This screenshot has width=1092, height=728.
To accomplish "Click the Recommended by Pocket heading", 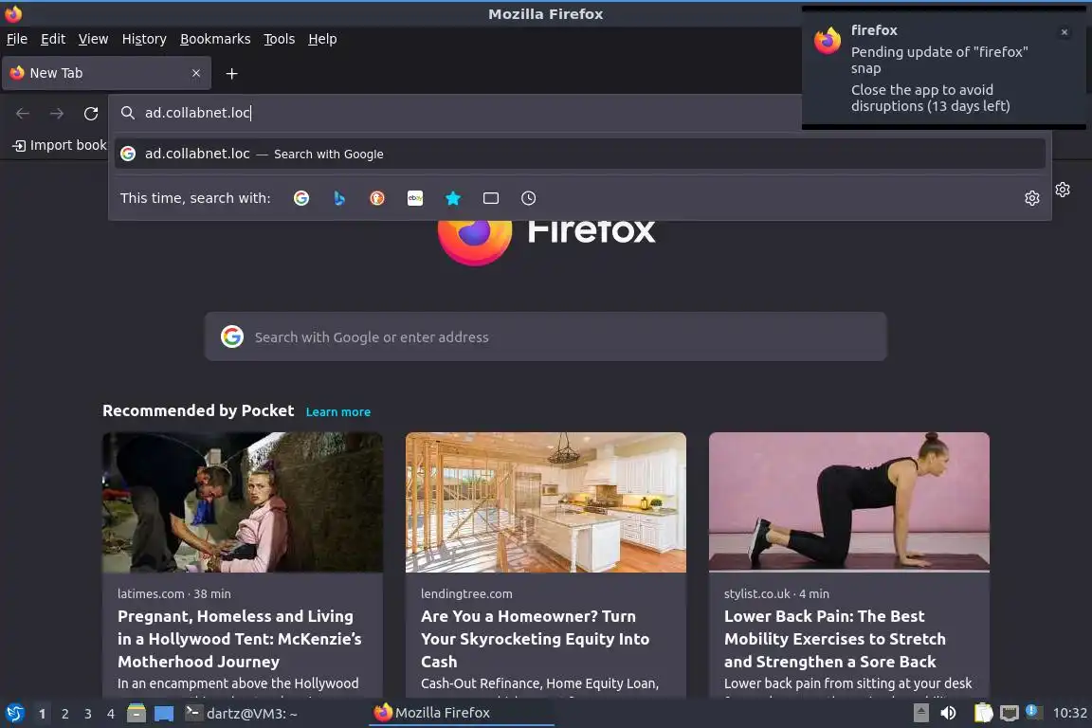I will coord(198,411).
